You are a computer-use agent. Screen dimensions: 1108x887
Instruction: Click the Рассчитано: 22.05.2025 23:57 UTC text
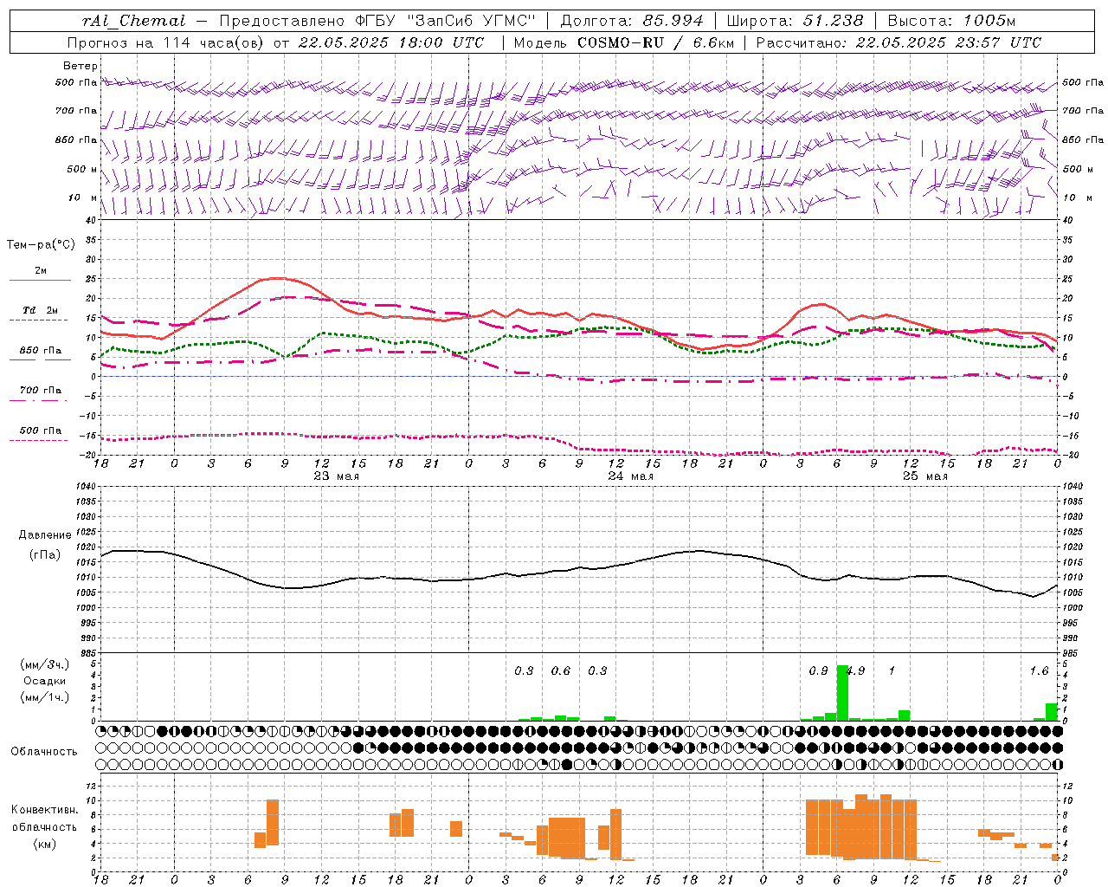[x=899, y=42]
